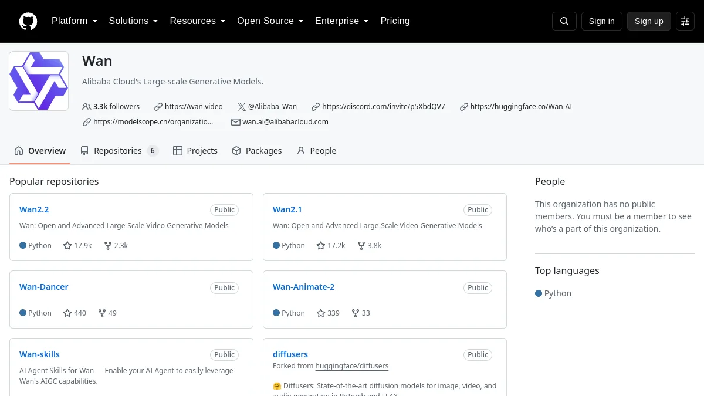
Task: Click the wan.ai@alibabacloud.com email link
Action: (285, 122)
